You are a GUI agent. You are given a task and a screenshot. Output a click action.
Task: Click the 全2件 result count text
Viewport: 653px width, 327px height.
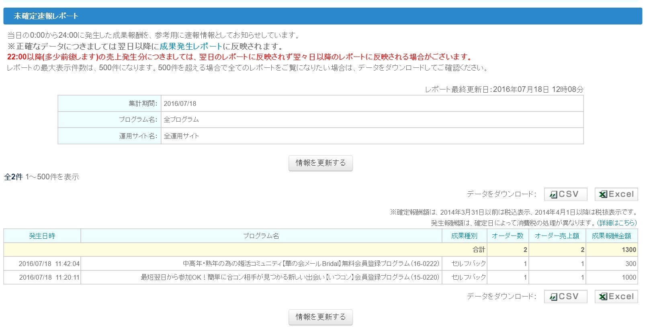pyautogui.click(x=13, y=177)
